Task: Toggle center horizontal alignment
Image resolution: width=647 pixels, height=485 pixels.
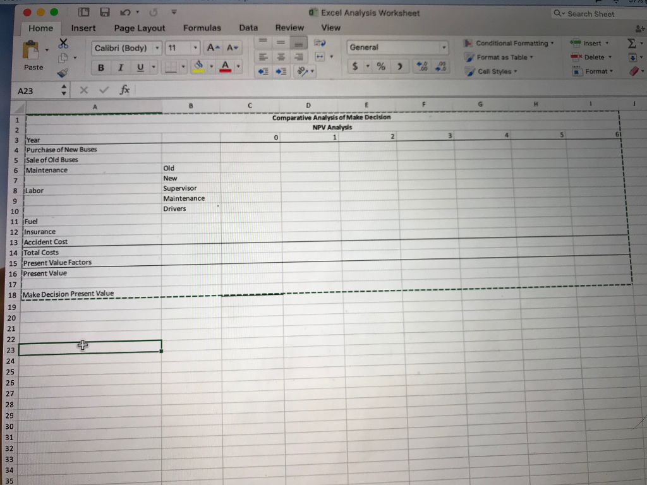Action: [x=281, y=57]
